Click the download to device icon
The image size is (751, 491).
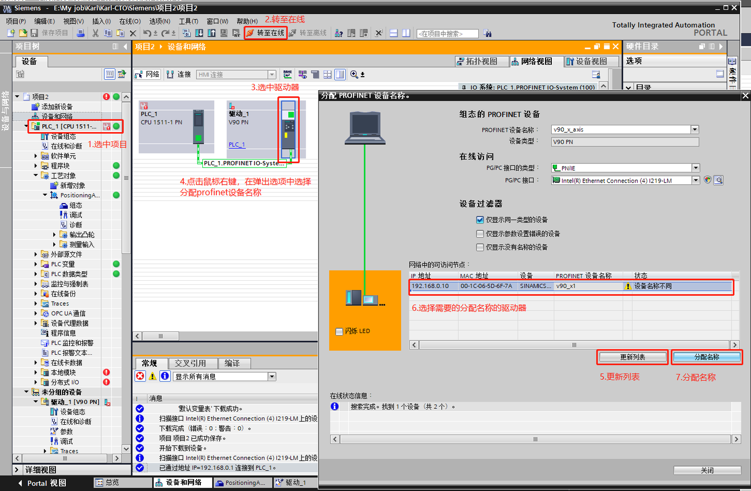click(199, 32)
